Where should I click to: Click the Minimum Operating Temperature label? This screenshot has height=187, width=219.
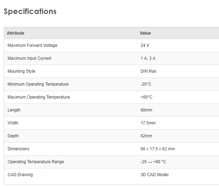tap(38, 84)
